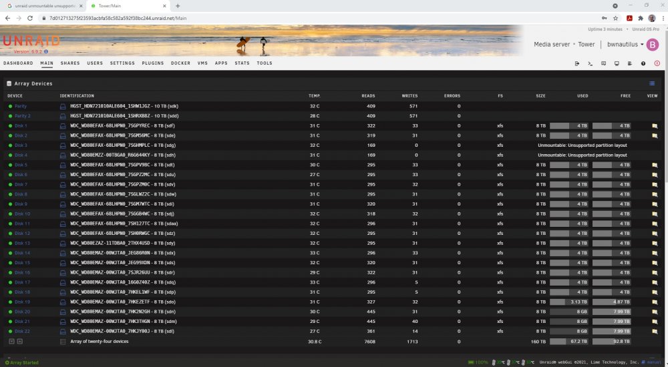Open the VMs menu

click(203, 63)
